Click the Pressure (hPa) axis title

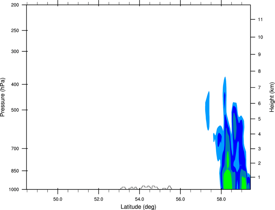(x=3, y=97)
